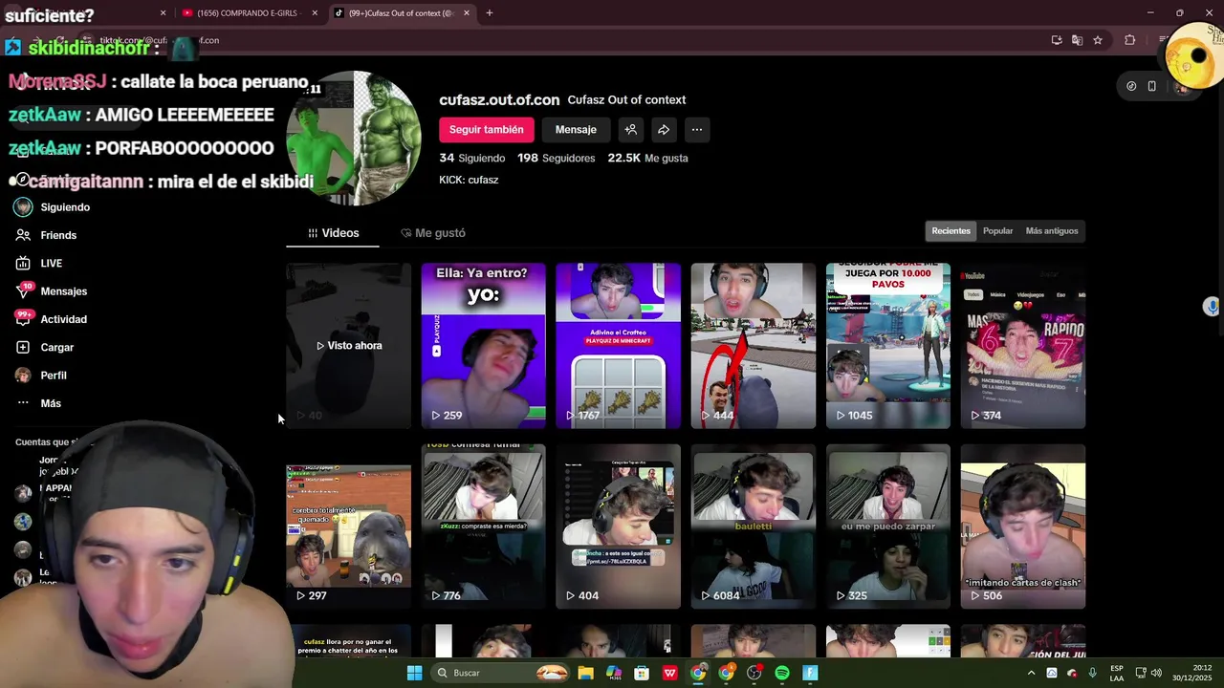The height and width of the screenshot is (688, 1224).
Task: Sort videos by Popular
Action: (997, 231)
